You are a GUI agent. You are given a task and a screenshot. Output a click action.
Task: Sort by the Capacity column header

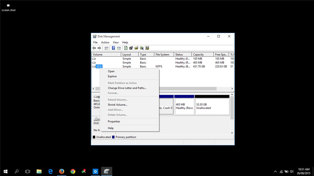[x=202, y=54]
